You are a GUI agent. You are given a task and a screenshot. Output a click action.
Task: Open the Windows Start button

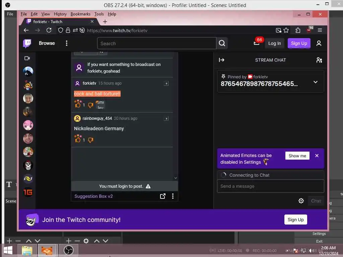(8, 250)
